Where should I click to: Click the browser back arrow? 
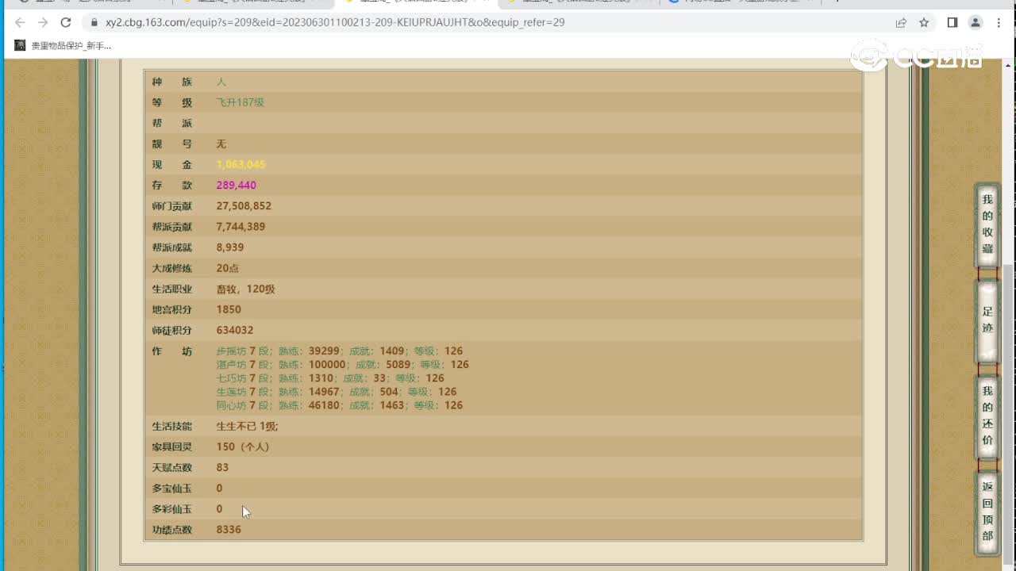[x=21, y=22]
